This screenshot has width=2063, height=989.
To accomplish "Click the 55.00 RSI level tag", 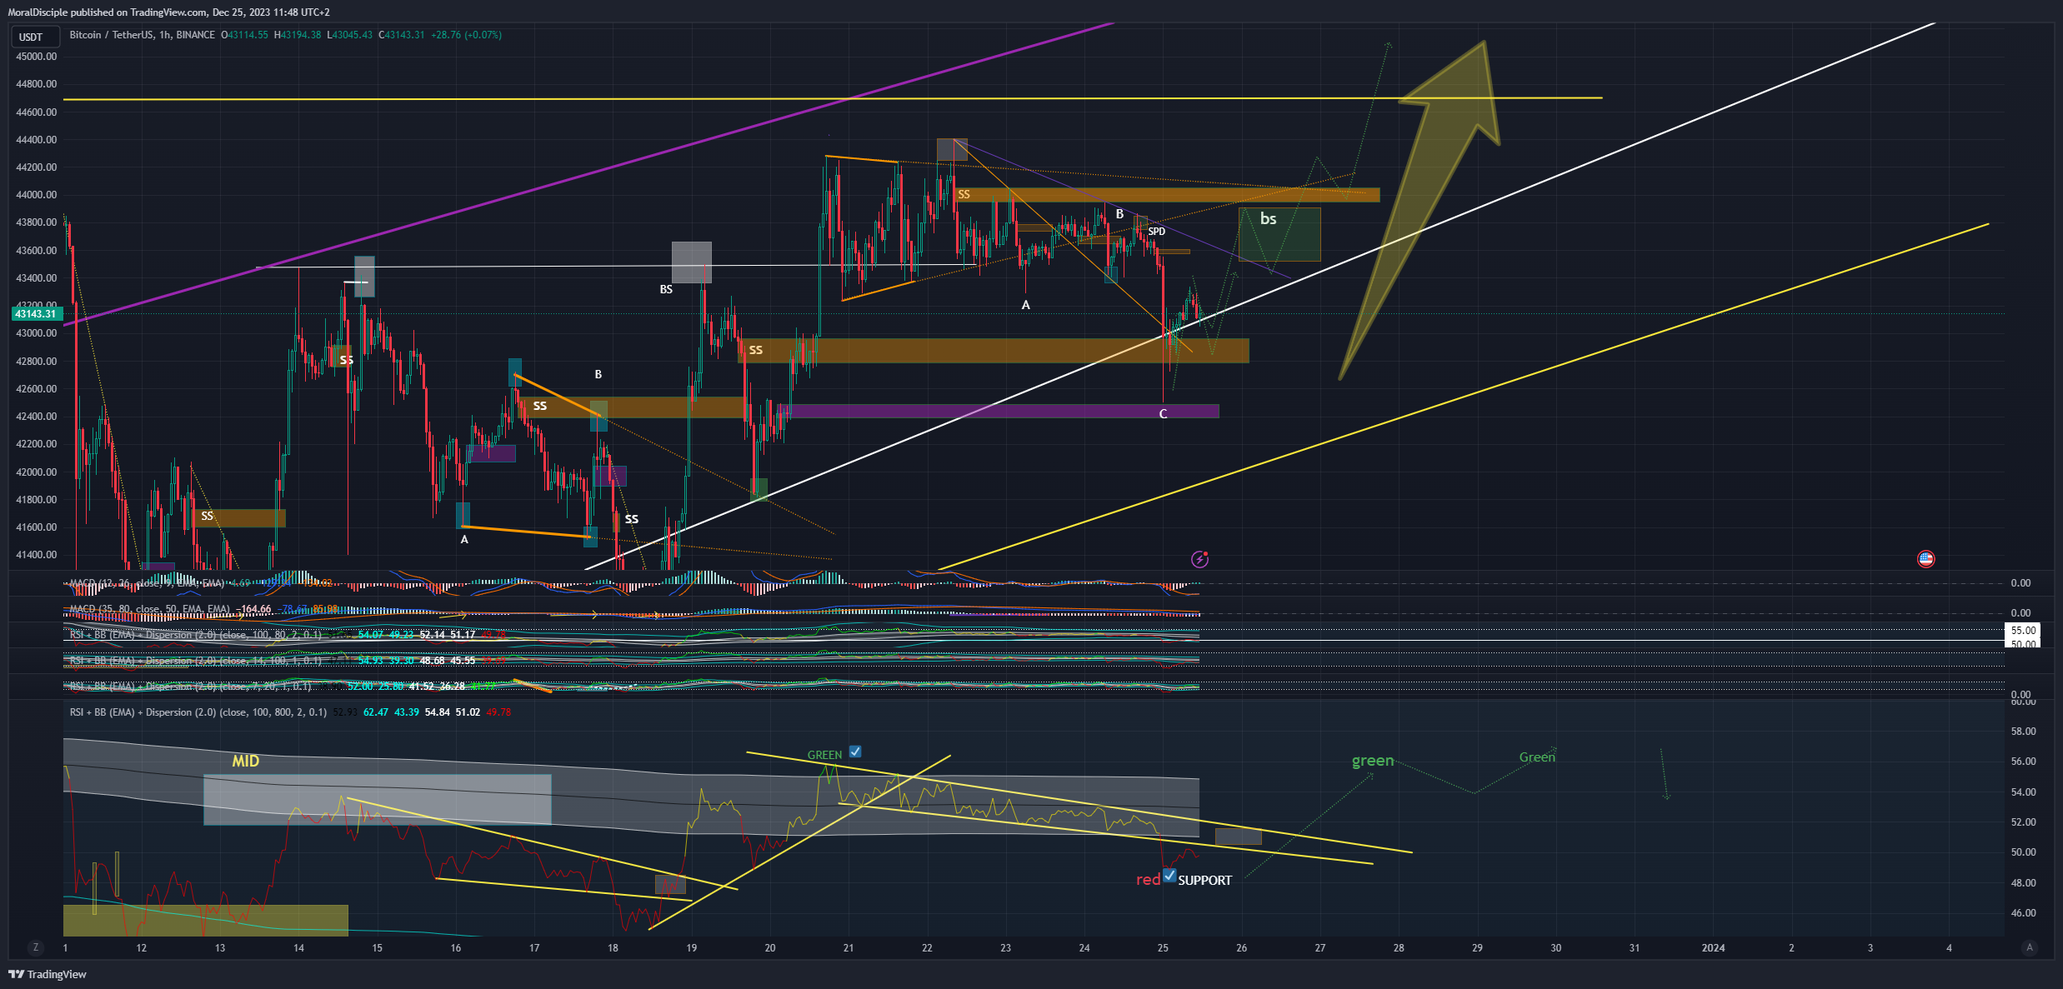I will pos(2023,631).
